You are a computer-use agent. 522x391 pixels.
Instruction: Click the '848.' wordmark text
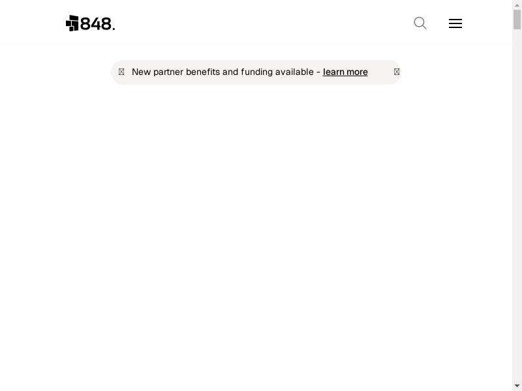click(97, 24)
